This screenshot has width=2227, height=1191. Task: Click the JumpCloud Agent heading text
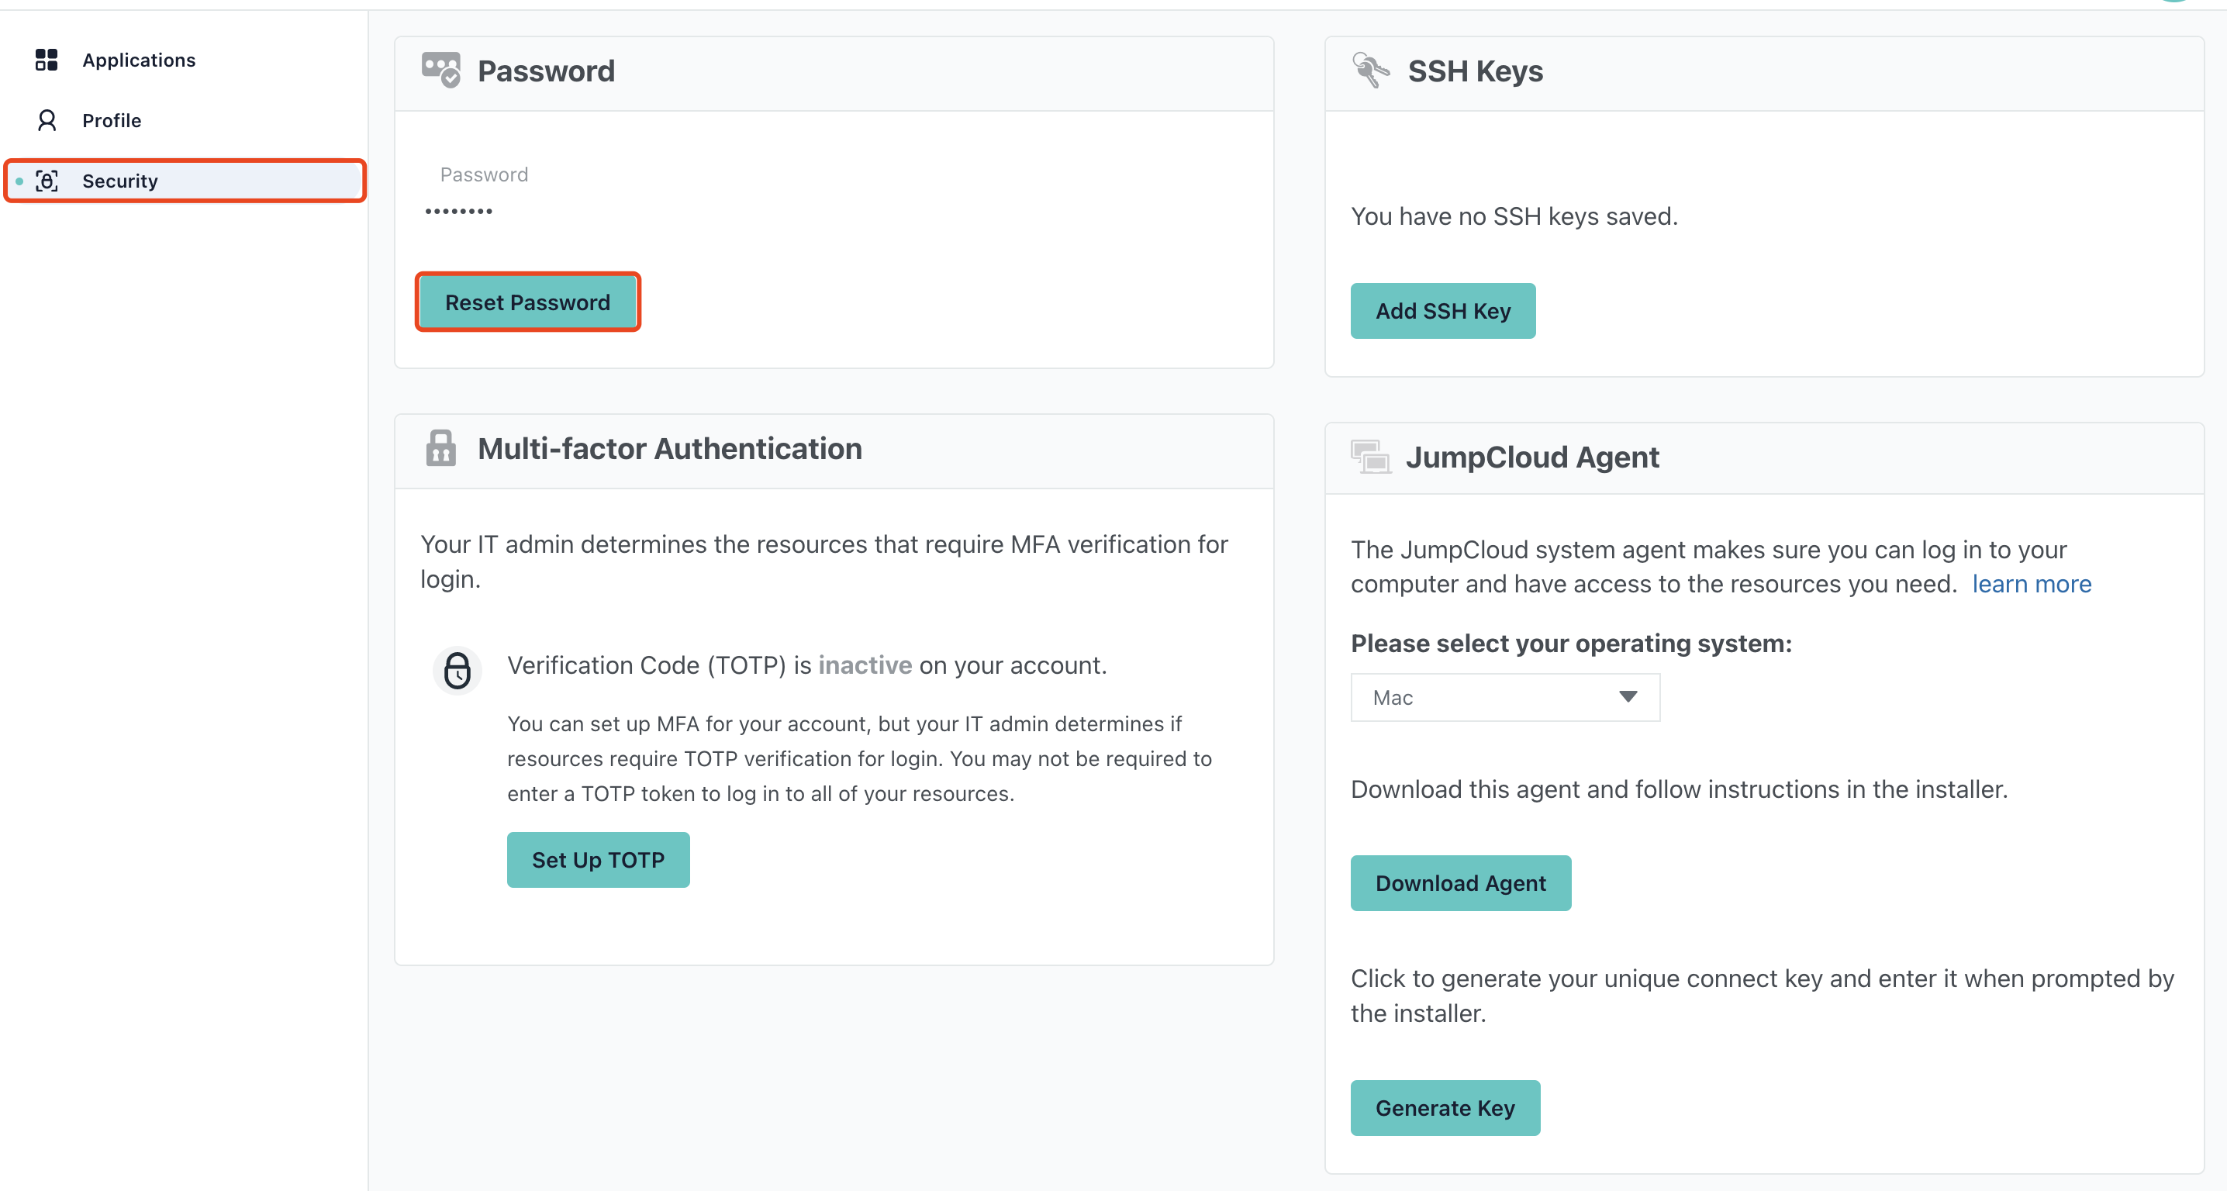point(1532,457)
